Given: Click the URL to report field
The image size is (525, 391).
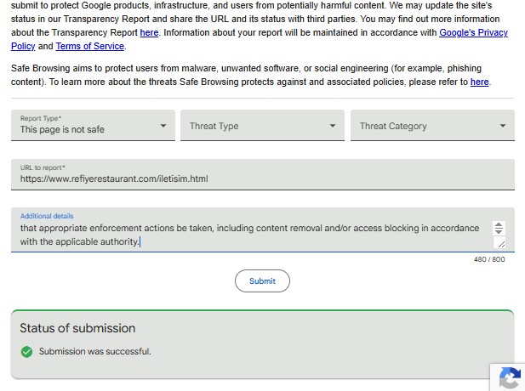Looking at the screenshot, I should pyautogui.click(x=262, y=174).
